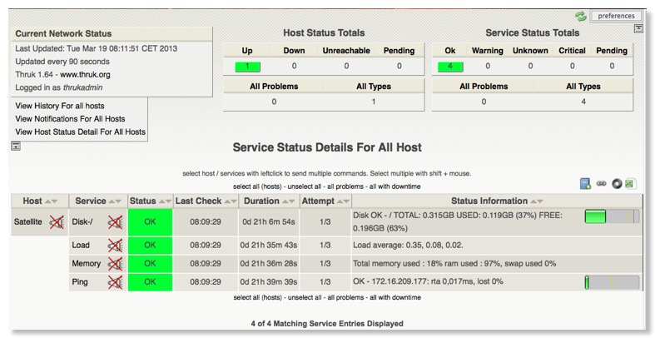Click notifications-disabled icon next to Satellite host

(56, 222)
